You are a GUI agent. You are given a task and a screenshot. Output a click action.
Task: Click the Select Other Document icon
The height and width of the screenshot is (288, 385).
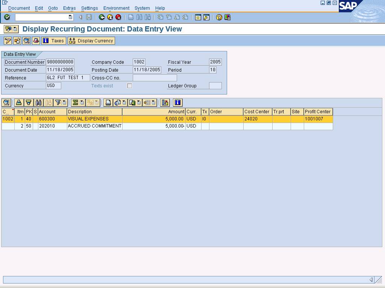click(17, 40)
